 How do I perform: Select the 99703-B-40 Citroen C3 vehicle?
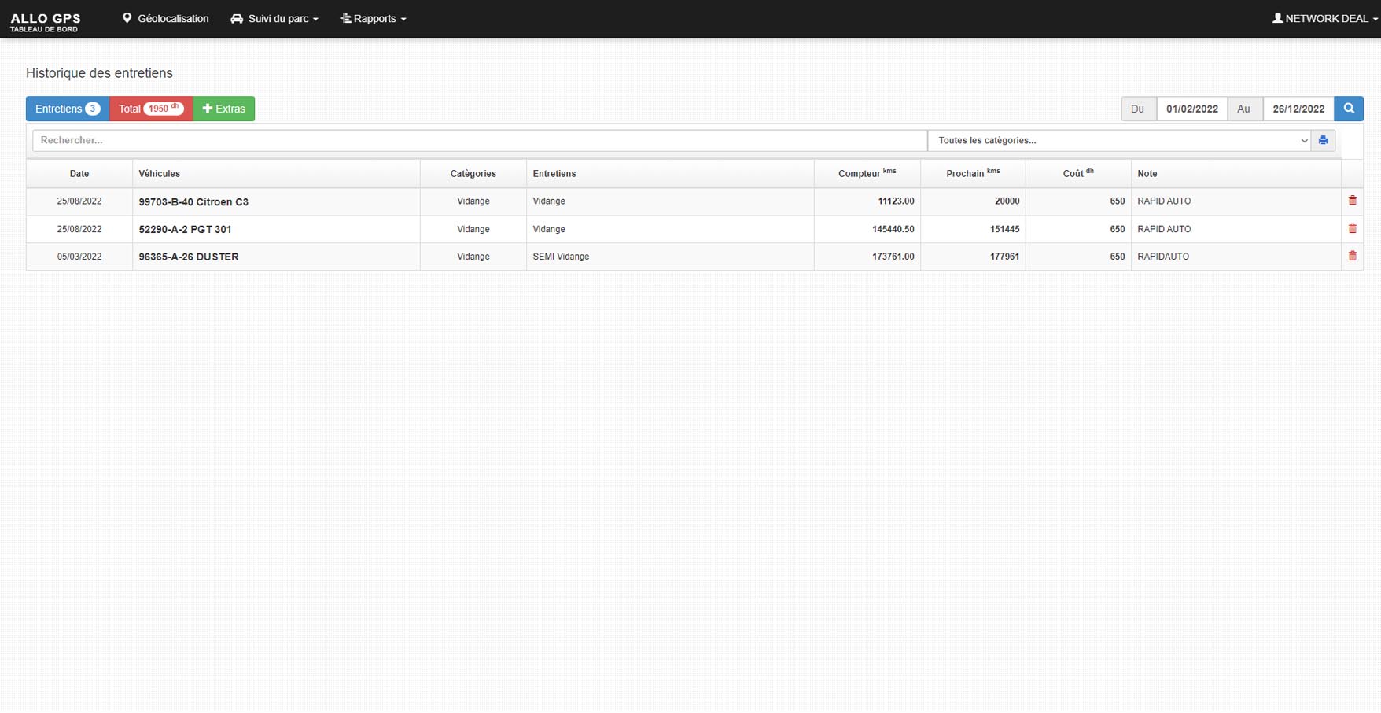tap(193, 201)
